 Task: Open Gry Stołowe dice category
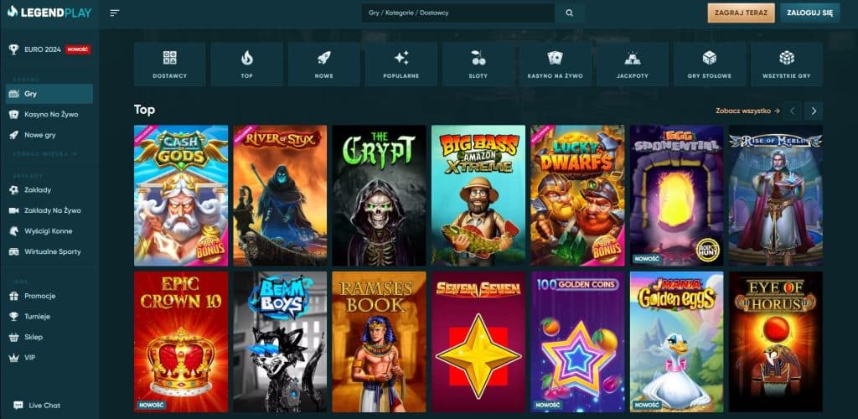(x=709, y=65)
